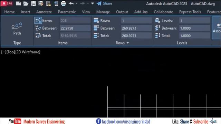
Task: Click the Share button
Action: 104,3
